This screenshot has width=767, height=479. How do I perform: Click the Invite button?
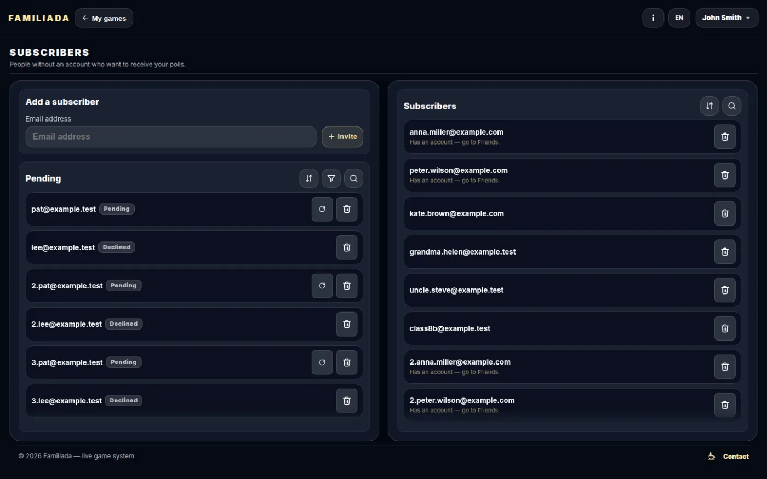tap(342, 137)
